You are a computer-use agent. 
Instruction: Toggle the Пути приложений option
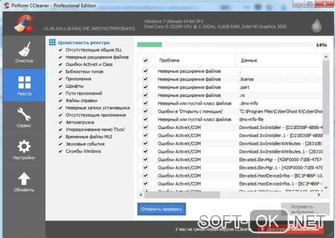[60, 93]
